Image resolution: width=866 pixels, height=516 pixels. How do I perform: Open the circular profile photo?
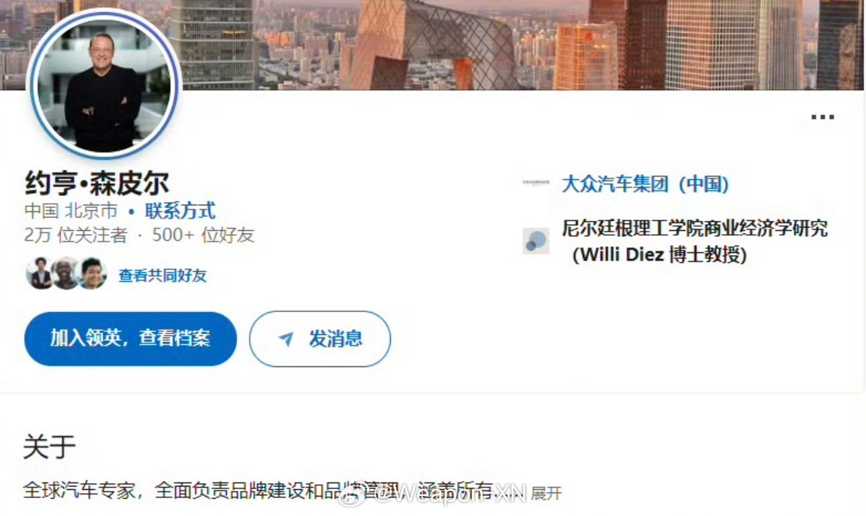pos(103,85)
